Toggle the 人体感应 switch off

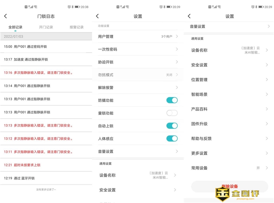(x=172, y=138)
